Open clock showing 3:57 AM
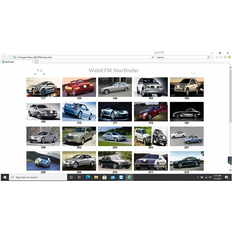The height and width of the screenshot is (232, 232). tap(217, 177)
